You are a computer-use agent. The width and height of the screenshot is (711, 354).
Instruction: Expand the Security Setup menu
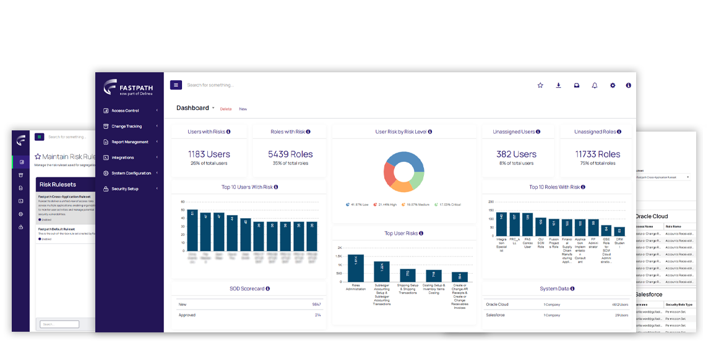tap(129, 189)
